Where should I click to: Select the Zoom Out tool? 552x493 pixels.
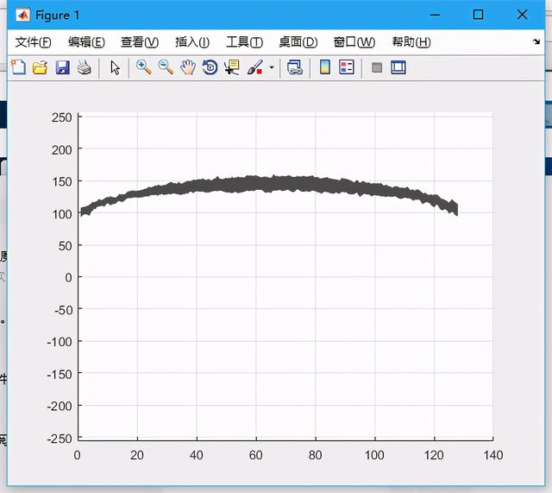pos(166,67)
